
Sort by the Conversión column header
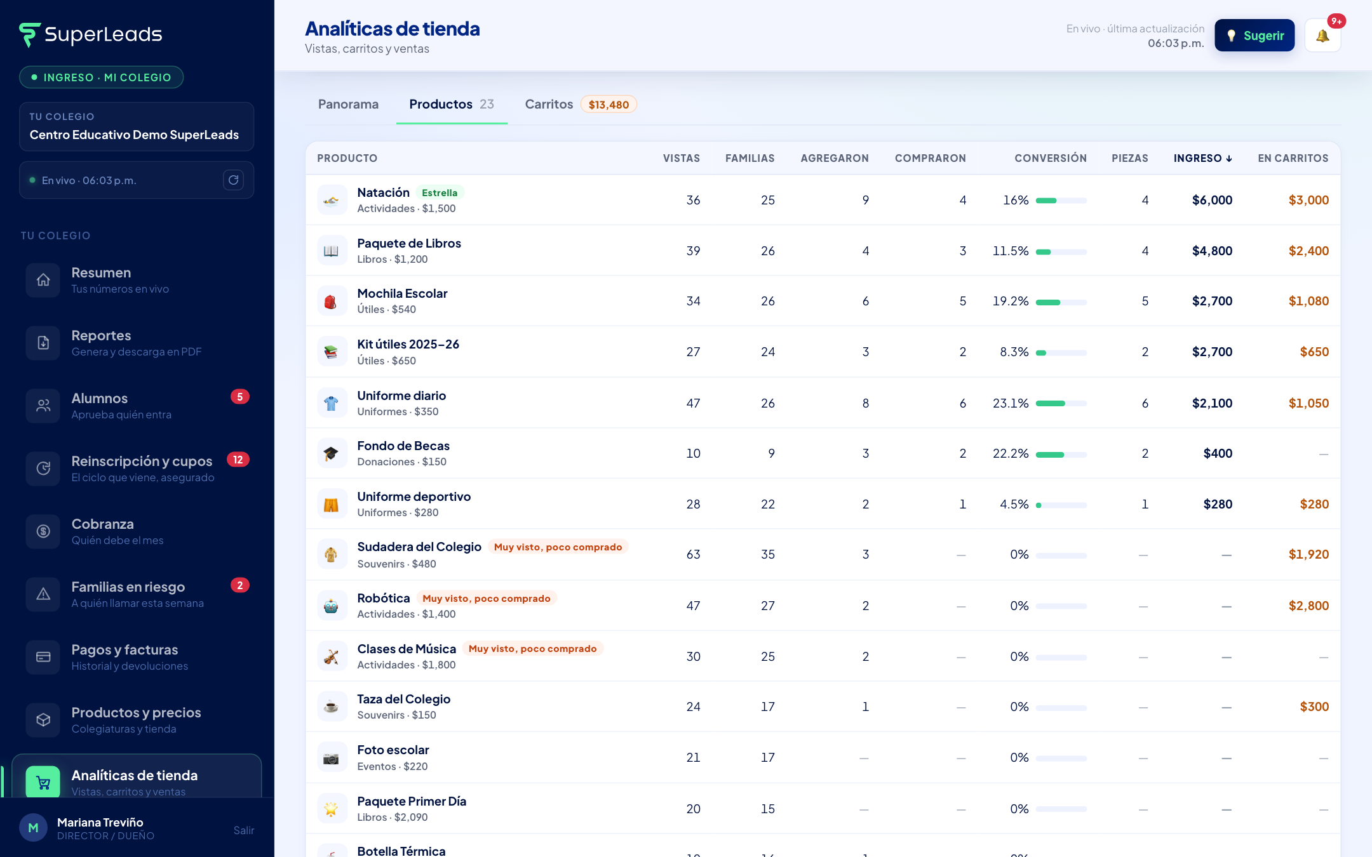click(1051, 158)
